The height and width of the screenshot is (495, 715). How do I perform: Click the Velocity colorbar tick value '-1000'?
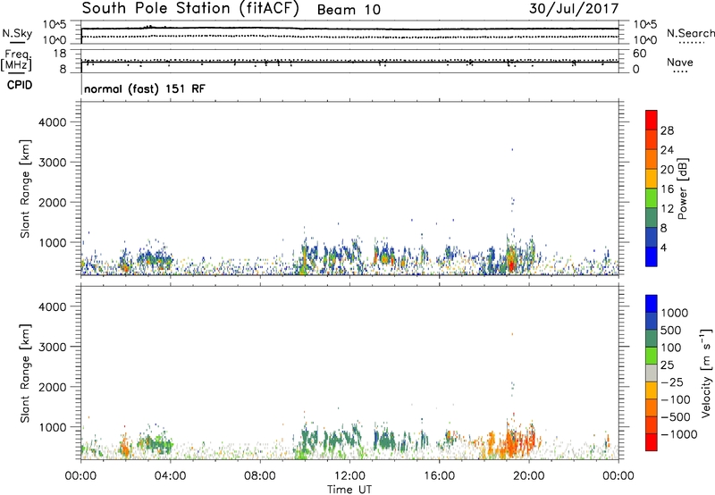pyautogui.click(x=679, y=434)
